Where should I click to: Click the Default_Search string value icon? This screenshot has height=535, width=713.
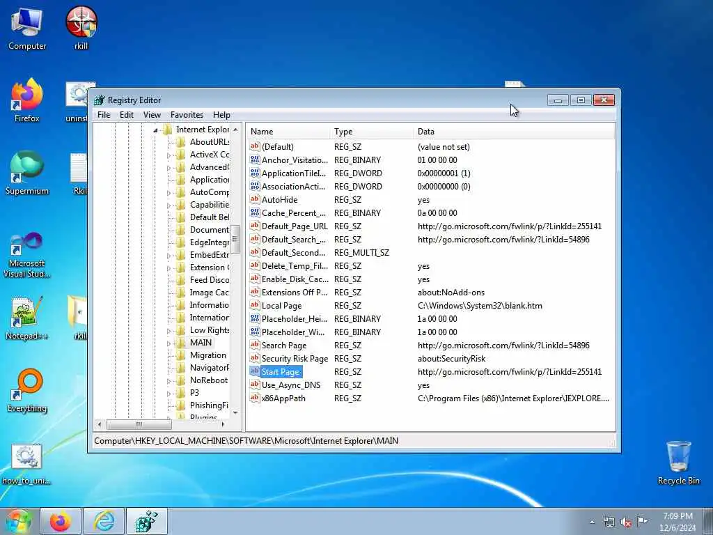point(255,239)
